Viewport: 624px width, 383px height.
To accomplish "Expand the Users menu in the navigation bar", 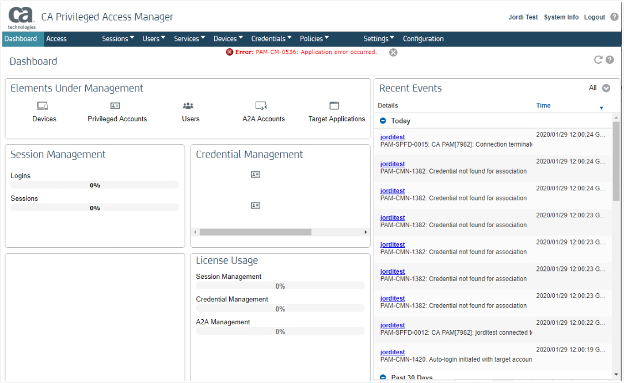I will click(x=154, y=39).
